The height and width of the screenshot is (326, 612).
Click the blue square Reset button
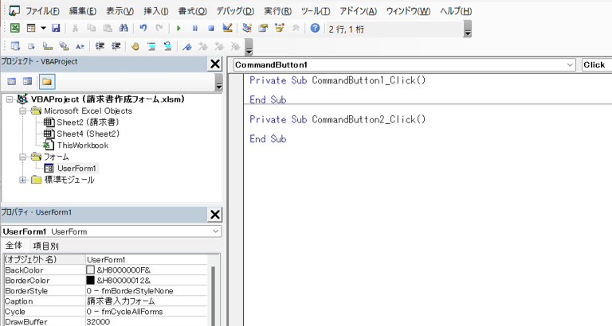(211, 28)
